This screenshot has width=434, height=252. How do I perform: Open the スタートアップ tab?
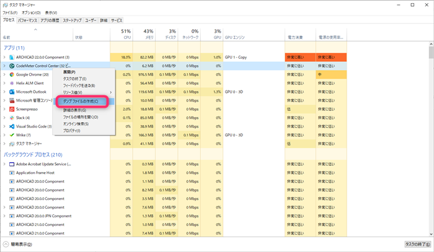pyautogui.click(x=72, y=20)
